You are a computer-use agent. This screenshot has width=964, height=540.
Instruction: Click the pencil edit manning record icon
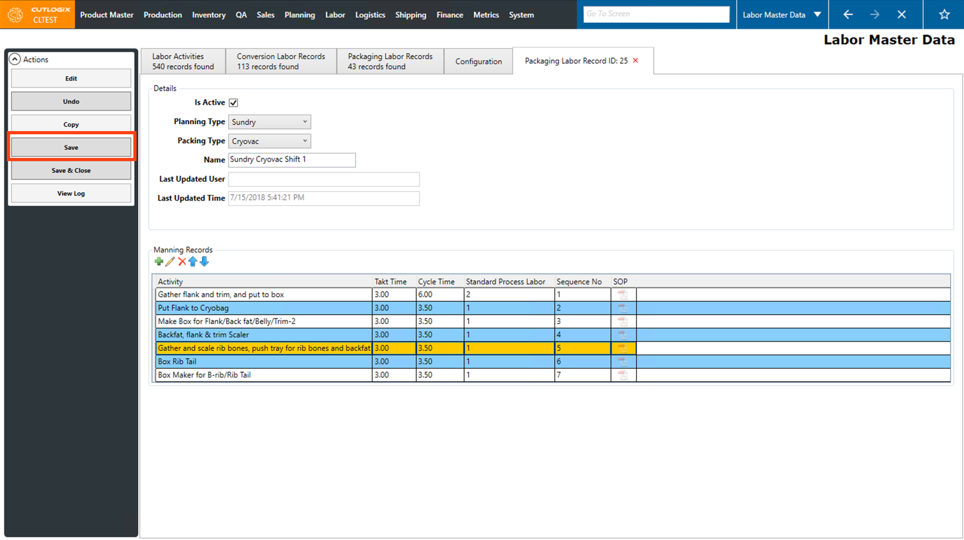pyautogui.click(x=170, y=261)
